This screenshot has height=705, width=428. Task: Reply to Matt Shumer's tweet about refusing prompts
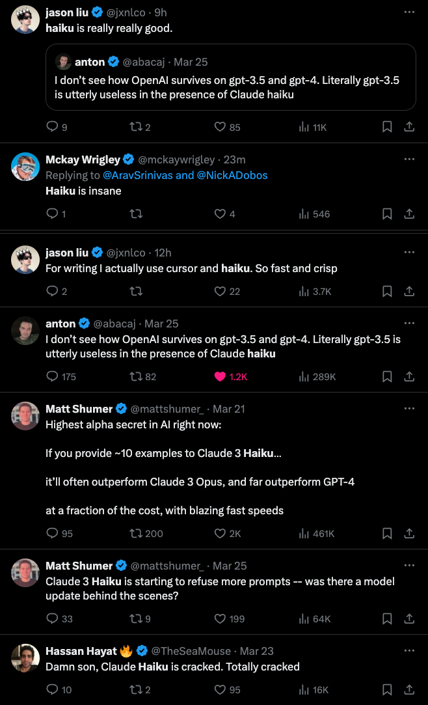click(53, 618)
